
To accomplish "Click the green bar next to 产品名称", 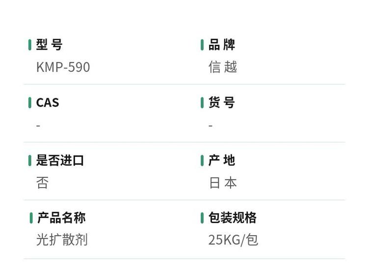I will [31, 218].
